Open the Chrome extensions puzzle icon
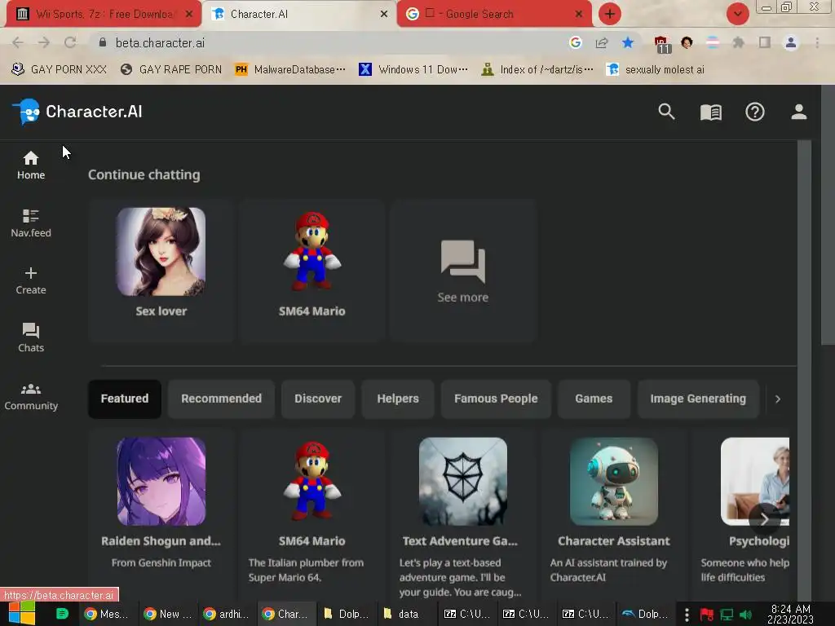Screen dimensions: 835x626 pos(738,42)
